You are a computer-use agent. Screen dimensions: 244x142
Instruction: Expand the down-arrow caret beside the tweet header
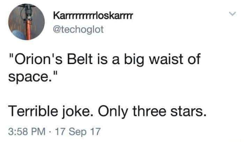232,14
